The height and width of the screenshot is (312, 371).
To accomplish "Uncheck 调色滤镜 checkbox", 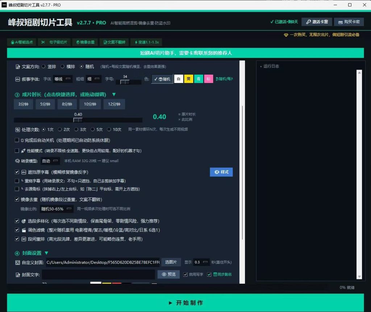I will coord(17,230).
